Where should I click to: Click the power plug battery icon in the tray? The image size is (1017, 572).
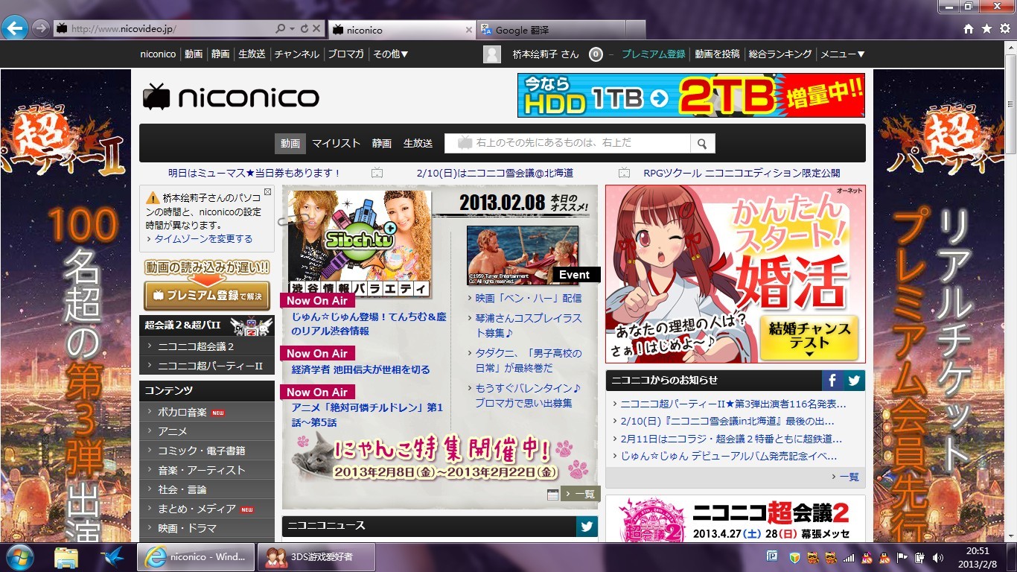pos(920,557)
